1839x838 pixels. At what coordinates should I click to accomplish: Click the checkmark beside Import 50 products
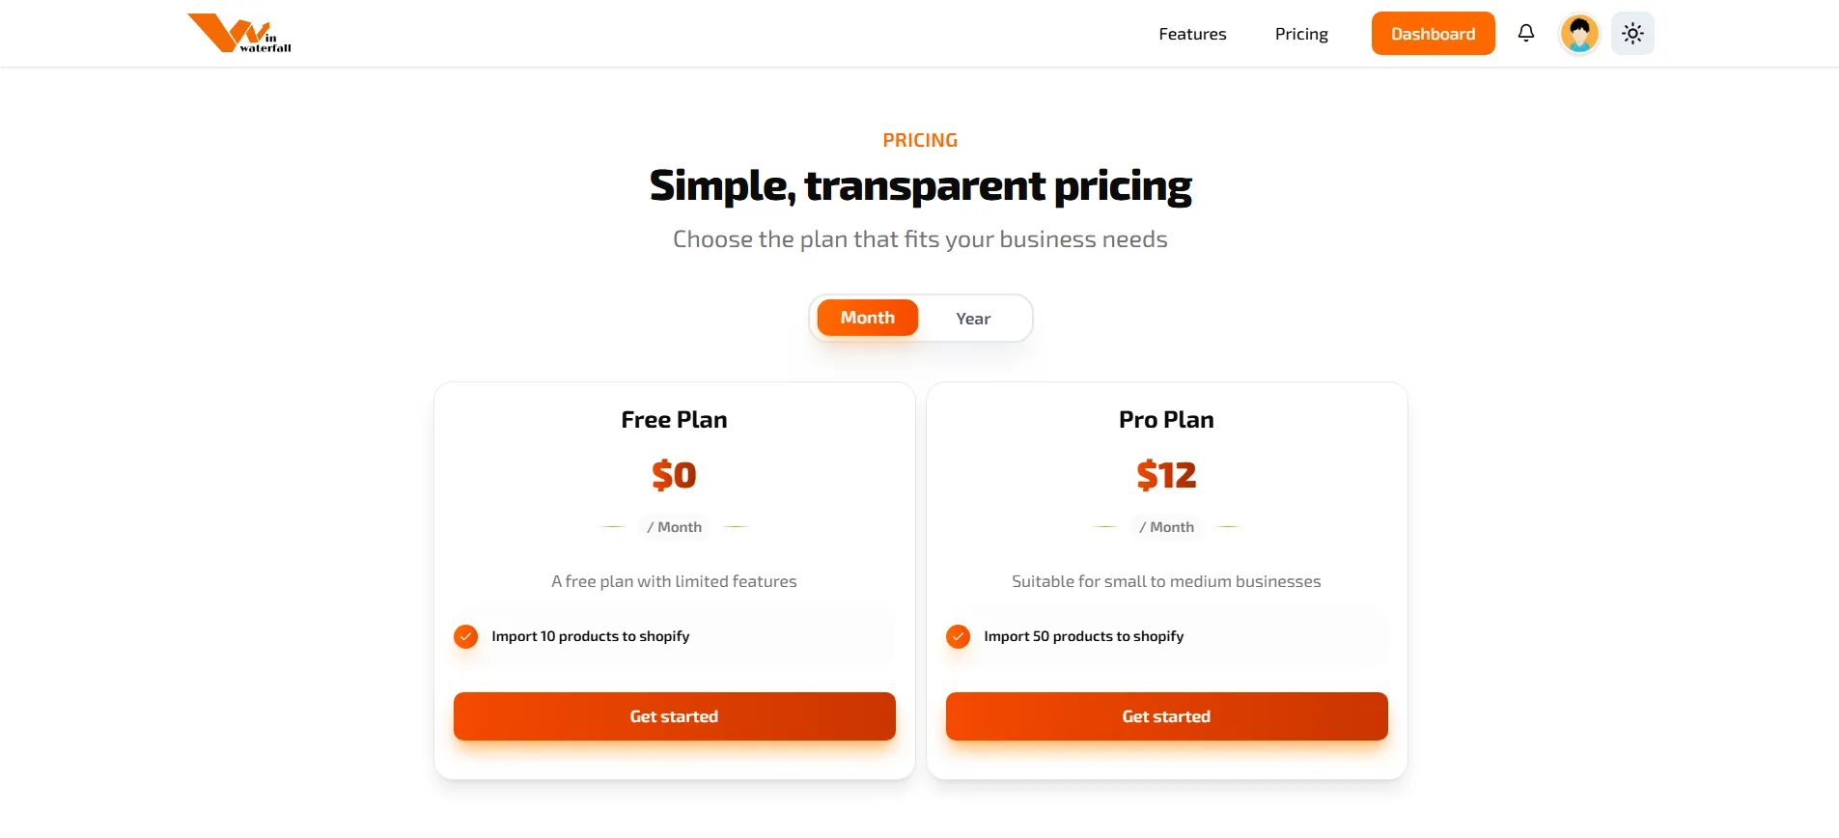coord(958,636)
